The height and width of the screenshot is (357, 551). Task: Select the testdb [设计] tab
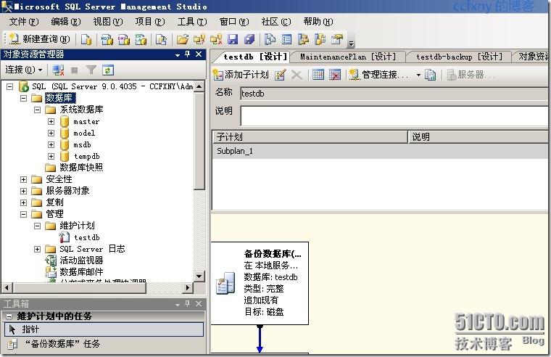pos(255,57)
